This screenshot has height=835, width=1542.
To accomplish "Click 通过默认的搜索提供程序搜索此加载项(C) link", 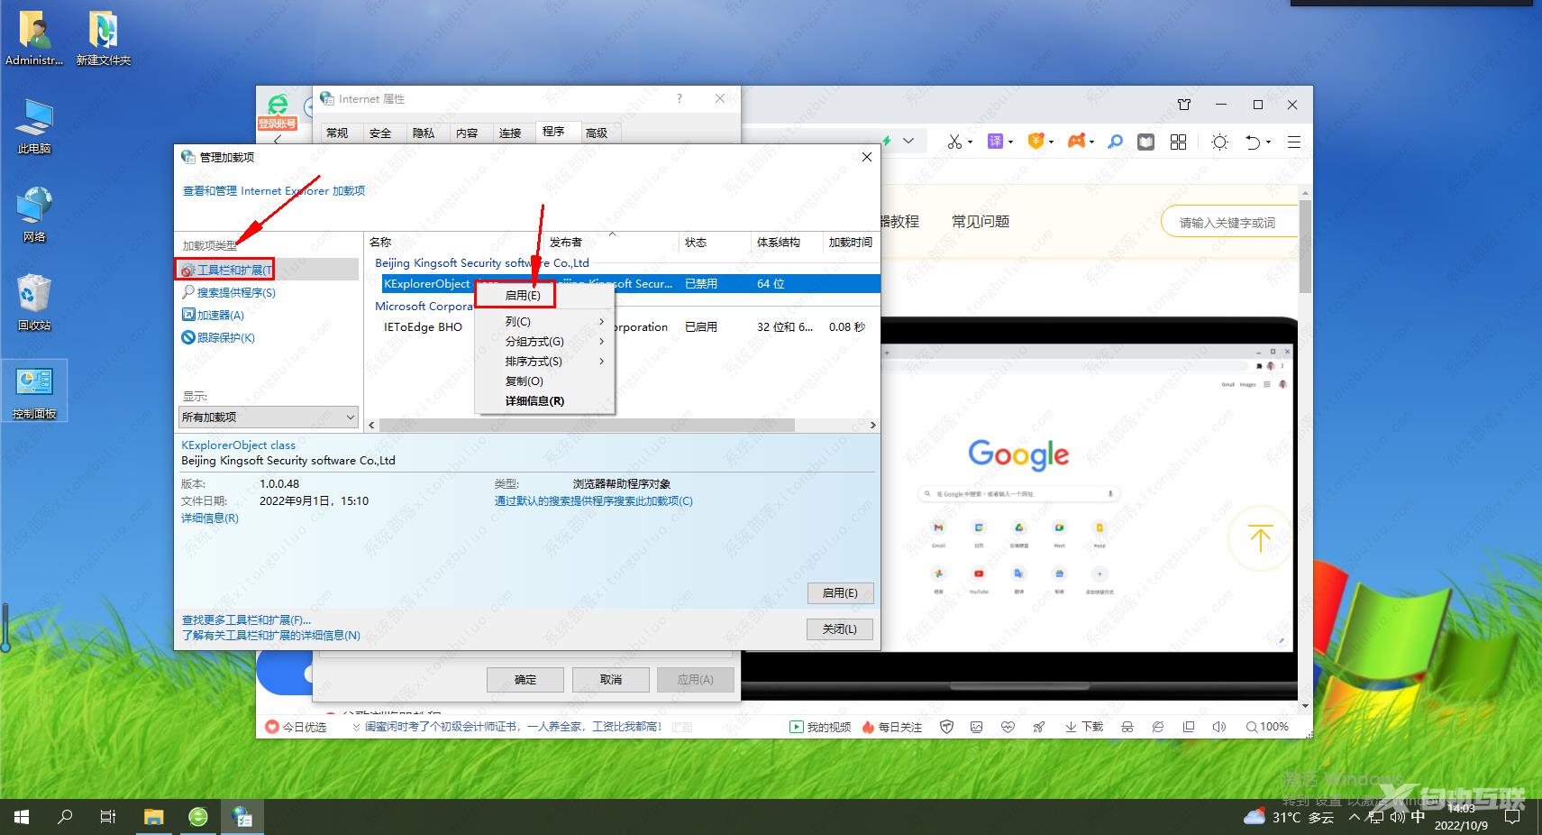I will tap(594, 501).
